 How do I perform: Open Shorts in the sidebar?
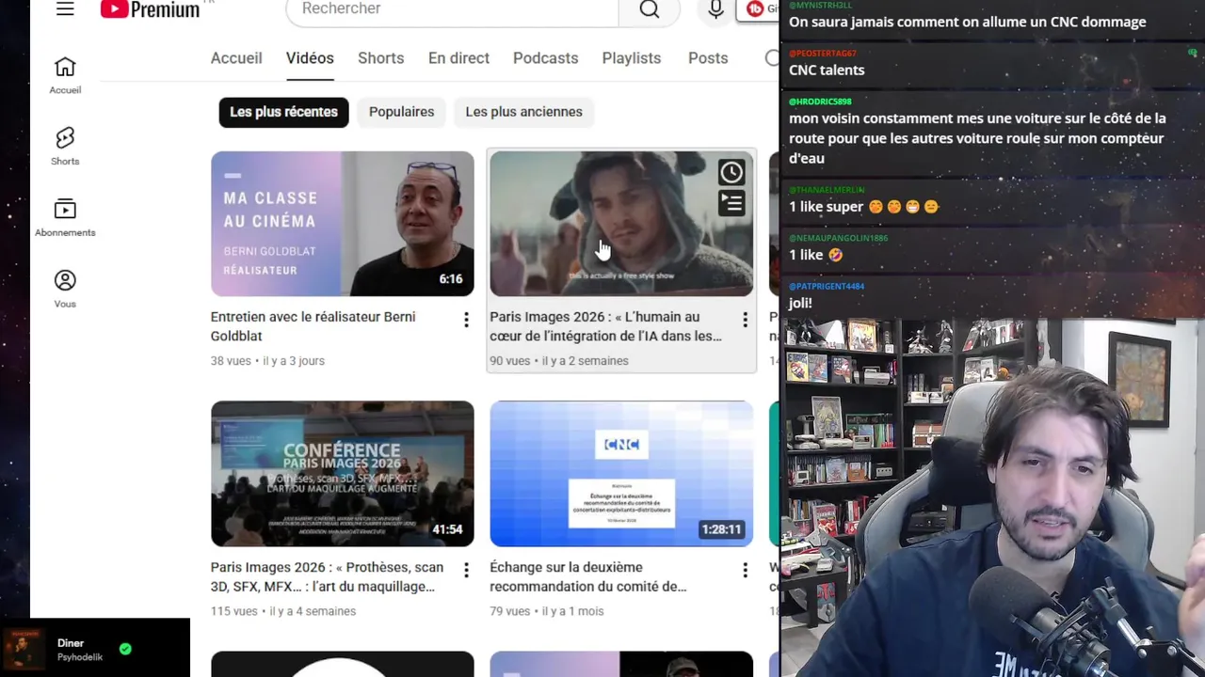65,147
